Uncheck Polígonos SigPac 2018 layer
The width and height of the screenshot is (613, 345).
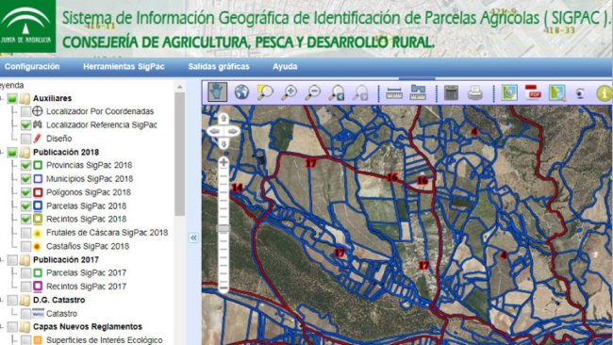(25, 192)
